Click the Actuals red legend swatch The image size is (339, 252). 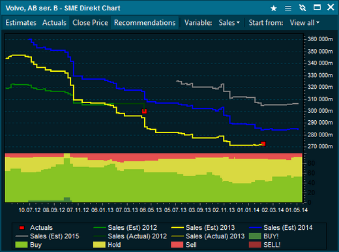point(22,228)
